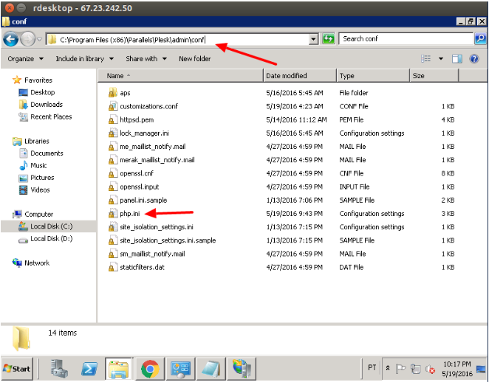489x382 pixels.
Task: Select Network in navigation pane
Action: pos(30,263)
